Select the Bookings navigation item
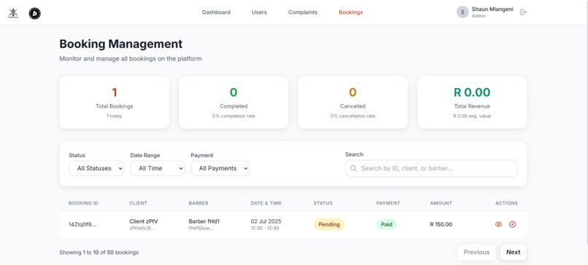588x265 pixels. (x=351, y=12)
